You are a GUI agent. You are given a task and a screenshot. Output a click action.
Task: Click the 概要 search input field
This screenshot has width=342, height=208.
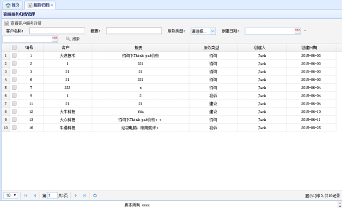pos(134,31)
